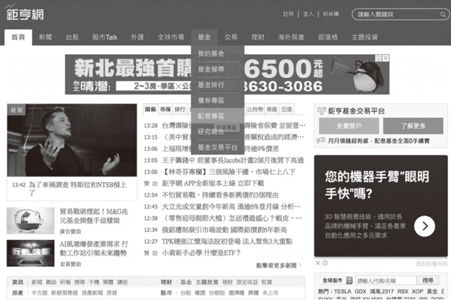Expand the 海外房產 navigation dropdown
451x300 pixels.
[291, 37]
